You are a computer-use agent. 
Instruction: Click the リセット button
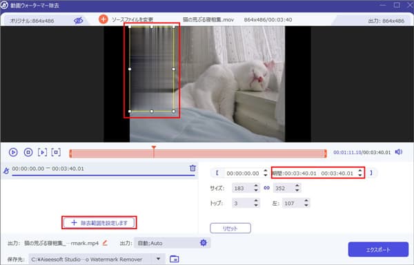point(230,228)
